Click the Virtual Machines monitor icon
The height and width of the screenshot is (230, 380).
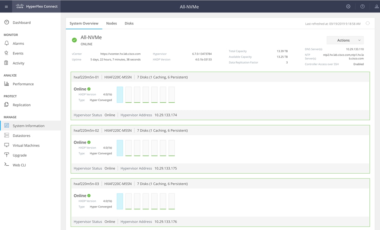(6, 145)
